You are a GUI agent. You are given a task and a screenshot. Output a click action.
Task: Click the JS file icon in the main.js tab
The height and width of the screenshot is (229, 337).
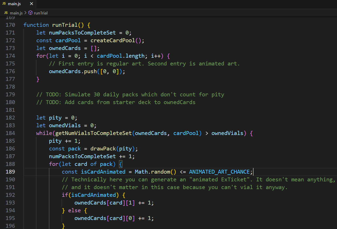(x=4, y=4)
